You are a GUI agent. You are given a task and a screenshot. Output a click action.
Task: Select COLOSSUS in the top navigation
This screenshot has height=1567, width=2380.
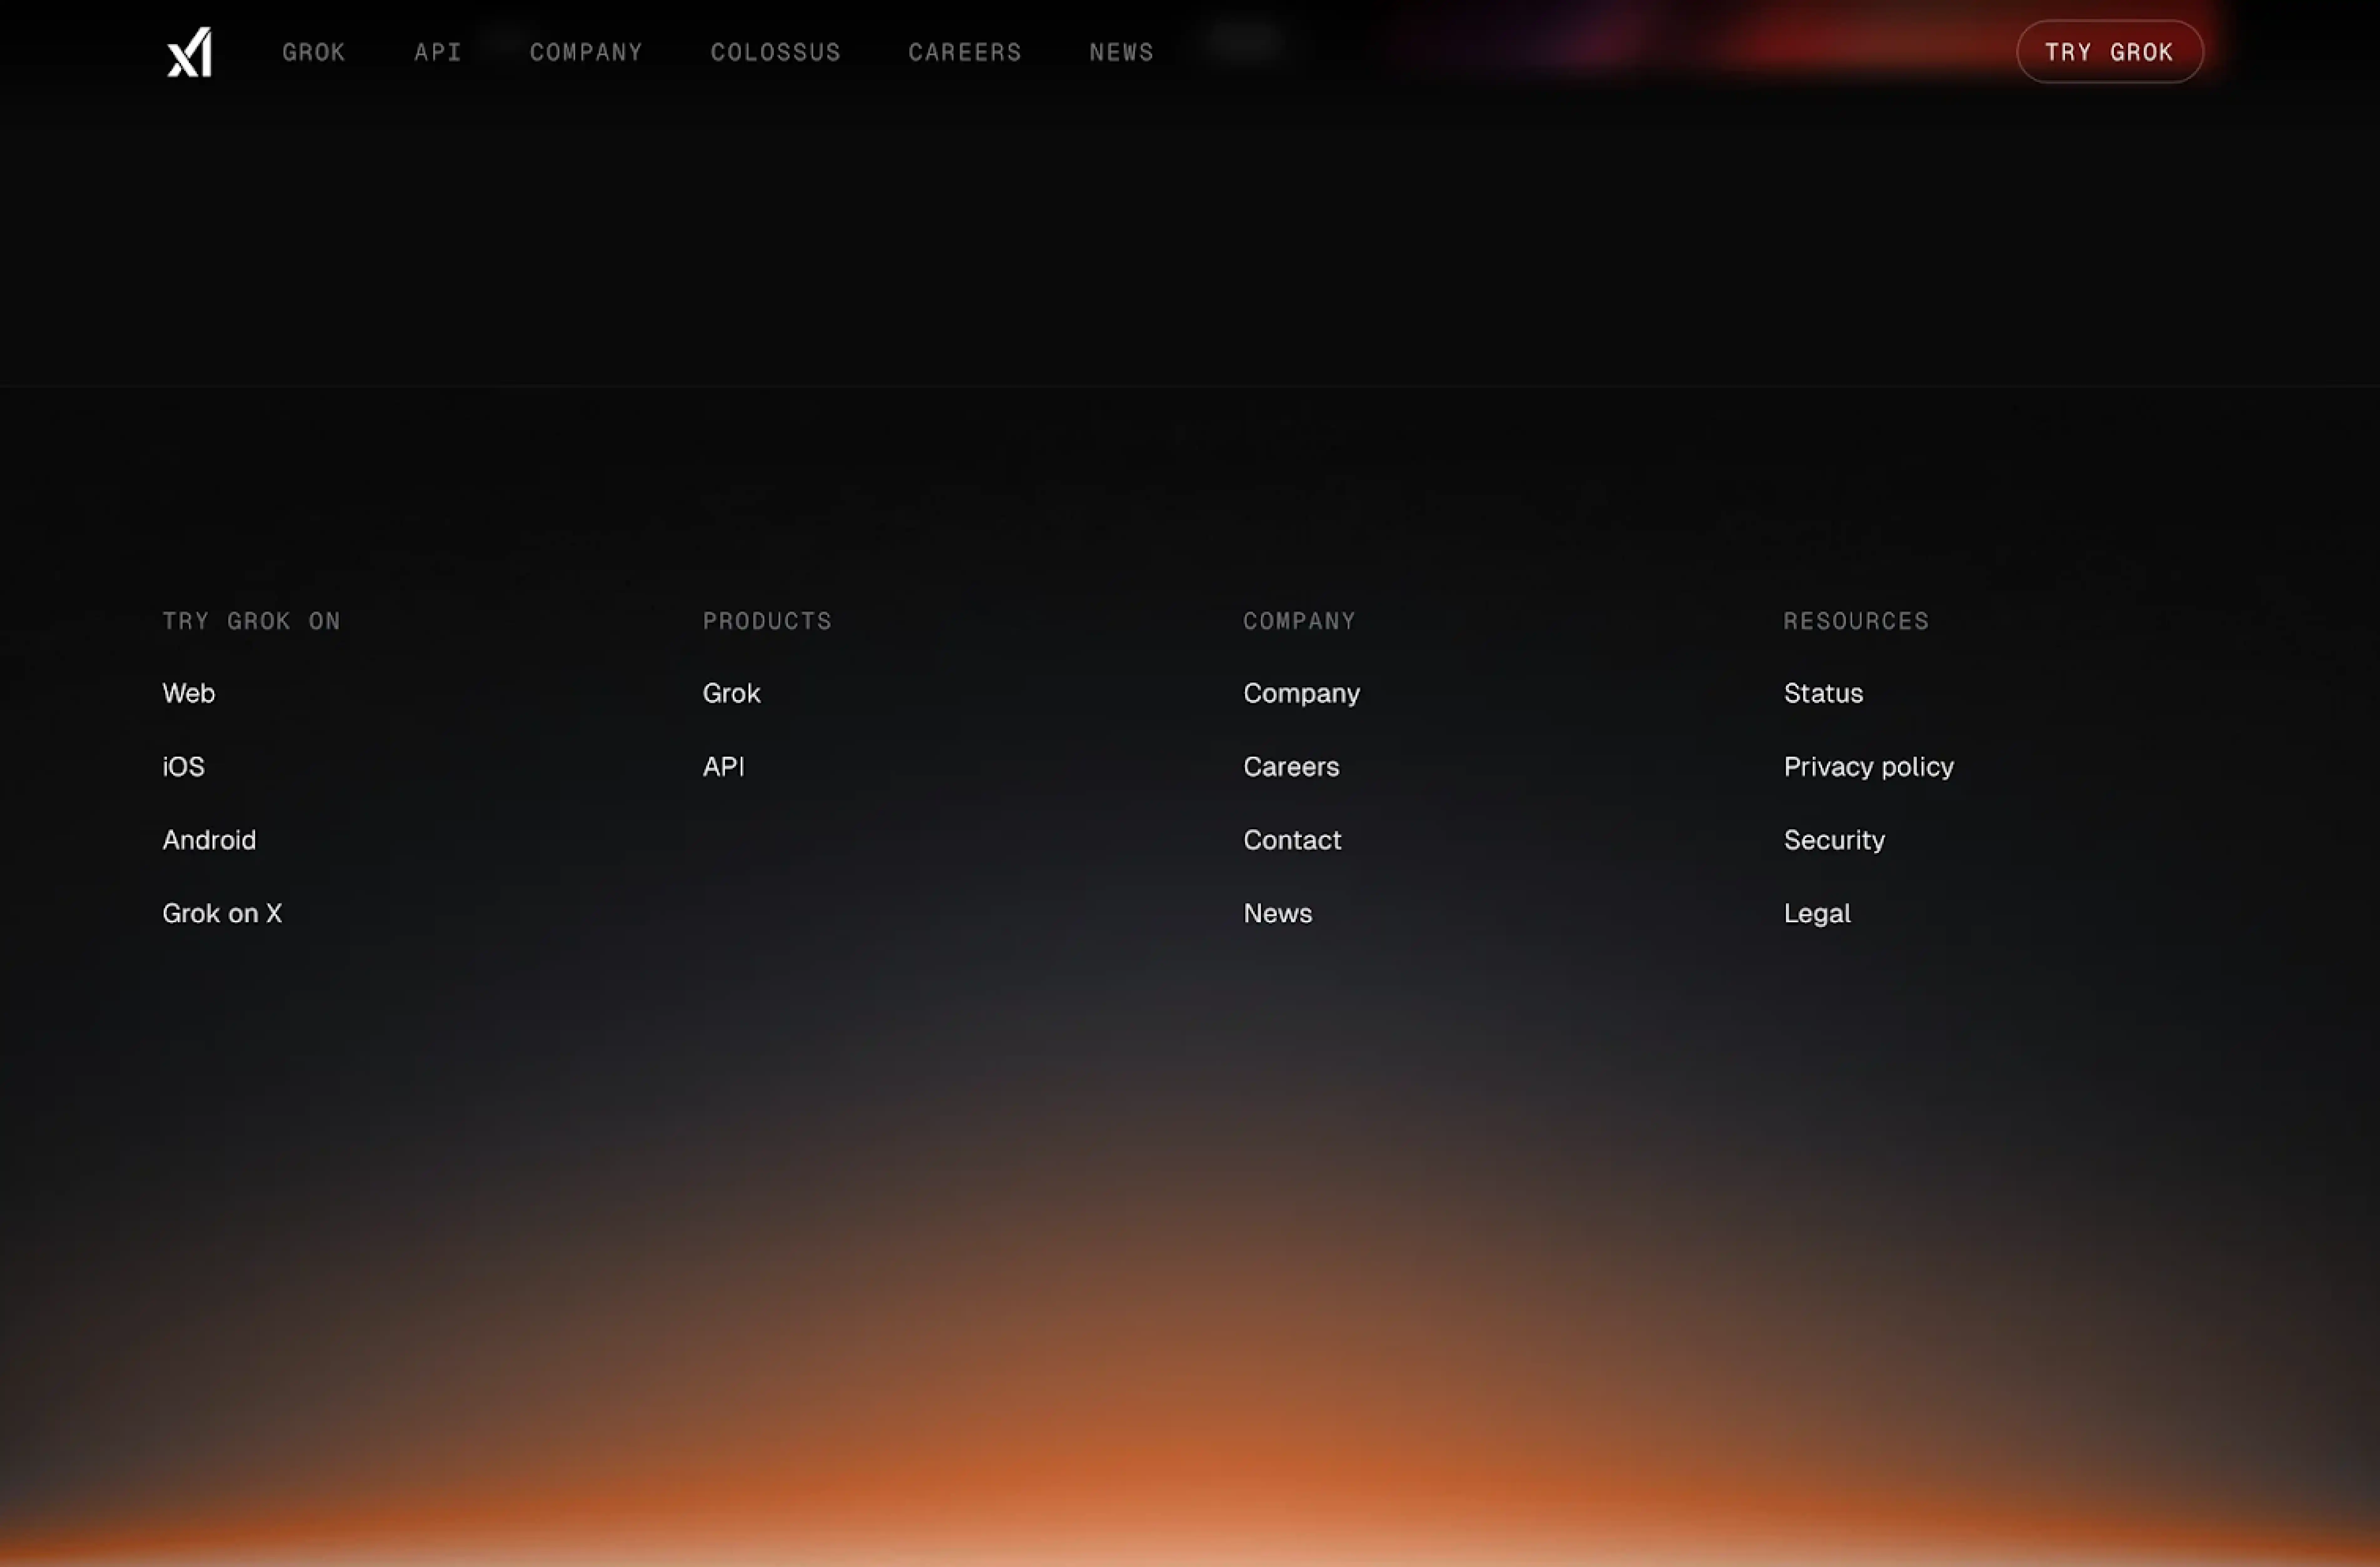click(775, 52)
